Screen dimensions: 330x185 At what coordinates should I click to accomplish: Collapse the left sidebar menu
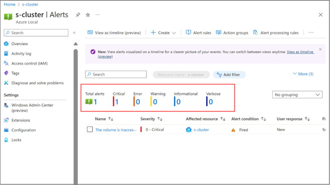(74, 33)
